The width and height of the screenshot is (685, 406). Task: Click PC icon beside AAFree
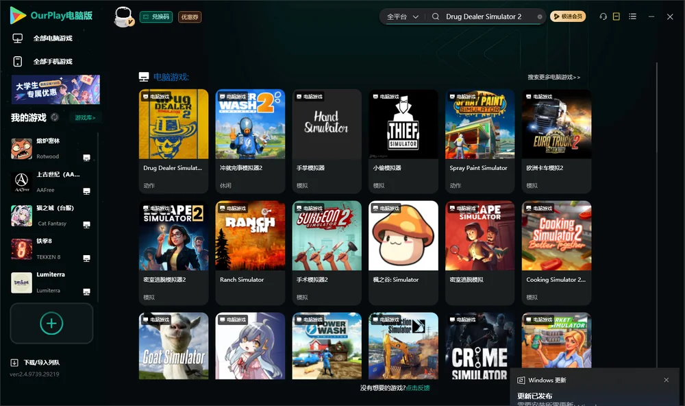coord(86,191)
